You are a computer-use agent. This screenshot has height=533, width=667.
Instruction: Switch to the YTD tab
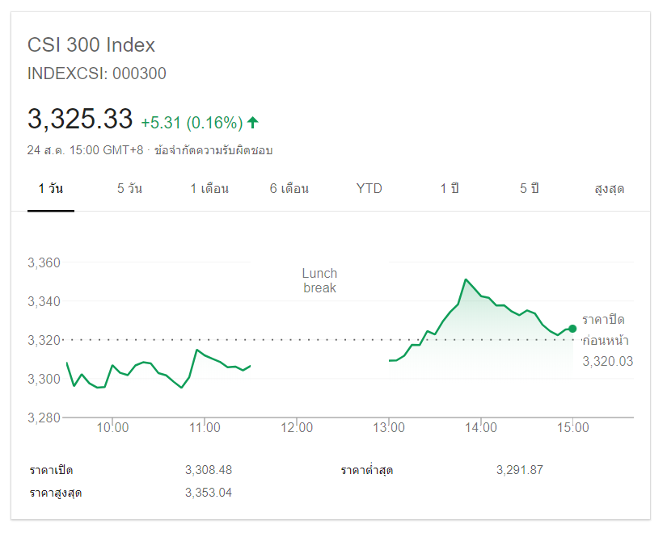(369, 189)
